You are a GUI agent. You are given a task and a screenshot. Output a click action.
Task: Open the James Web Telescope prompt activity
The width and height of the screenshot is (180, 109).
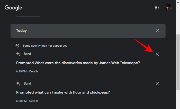78,63
